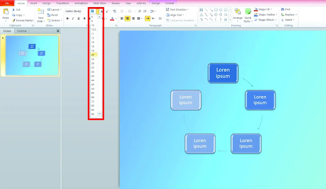Set left-to-right text direction

point(147,18)
